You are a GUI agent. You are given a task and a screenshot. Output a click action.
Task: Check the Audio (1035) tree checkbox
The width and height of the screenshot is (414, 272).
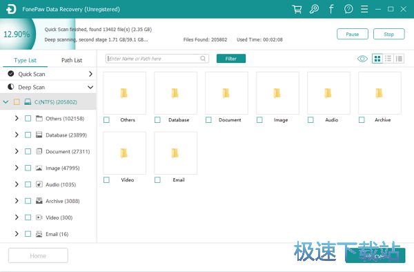click(x=28, y=184)
